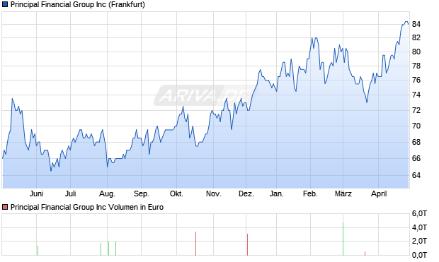Image resolution: width=439 pixels, height=262 pixels.
Task: Click the red volume bar in late Oktober
Action: tap(195, 244)
